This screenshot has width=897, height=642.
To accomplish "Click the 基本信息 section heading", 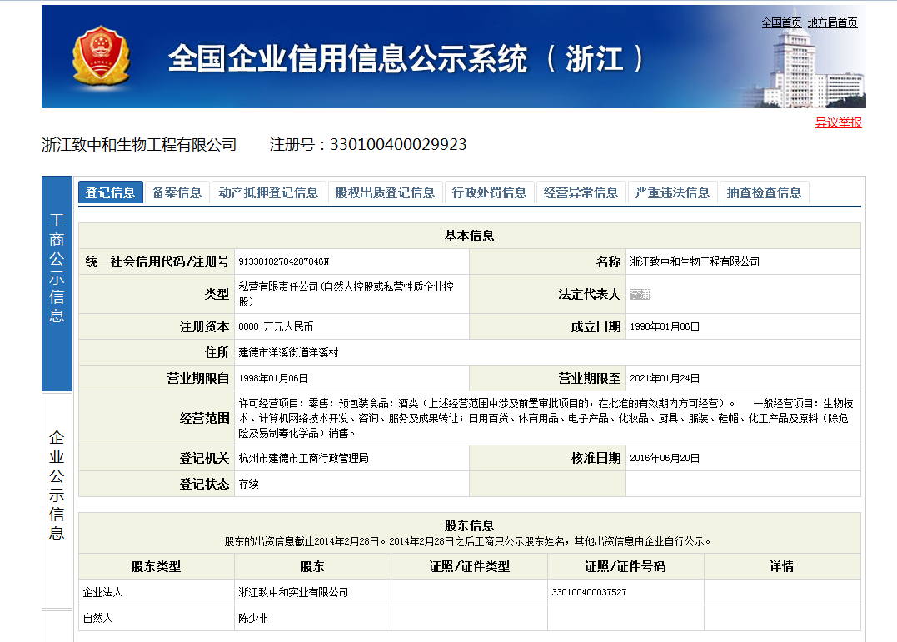I will [x=469, y=236].
